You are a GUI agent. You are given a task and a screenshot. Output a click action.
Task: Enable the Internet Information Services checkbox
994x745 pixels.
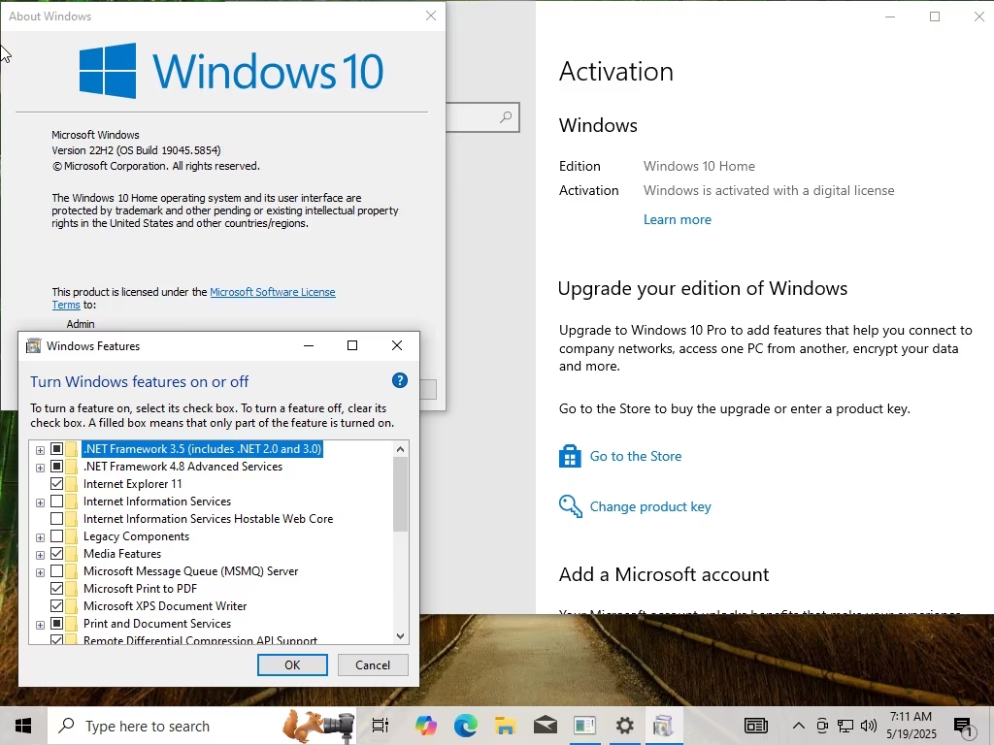point(56,502)
